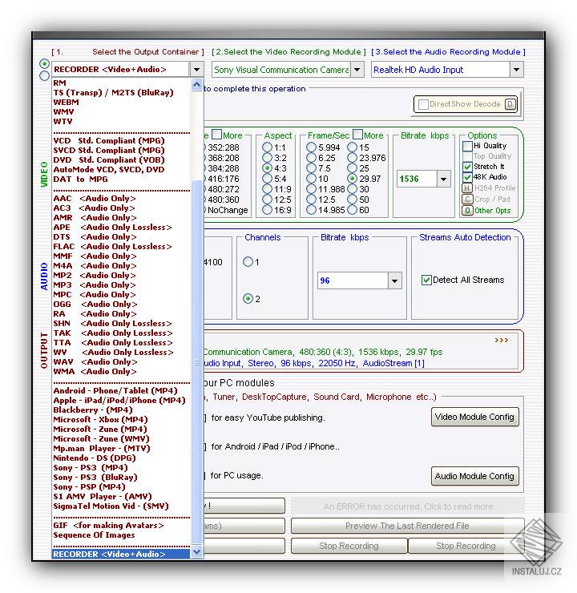Click the An ERROR has occurred message
Image resolution: width=577 pixels, height=593 pixels.
(x=410, y=506)
